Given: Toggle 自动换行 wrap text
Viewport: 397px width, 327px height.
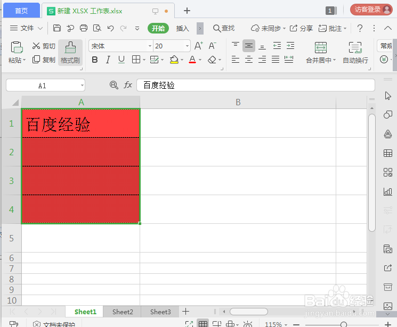Looking at the screenshot, I should click(x=355, y=53).
